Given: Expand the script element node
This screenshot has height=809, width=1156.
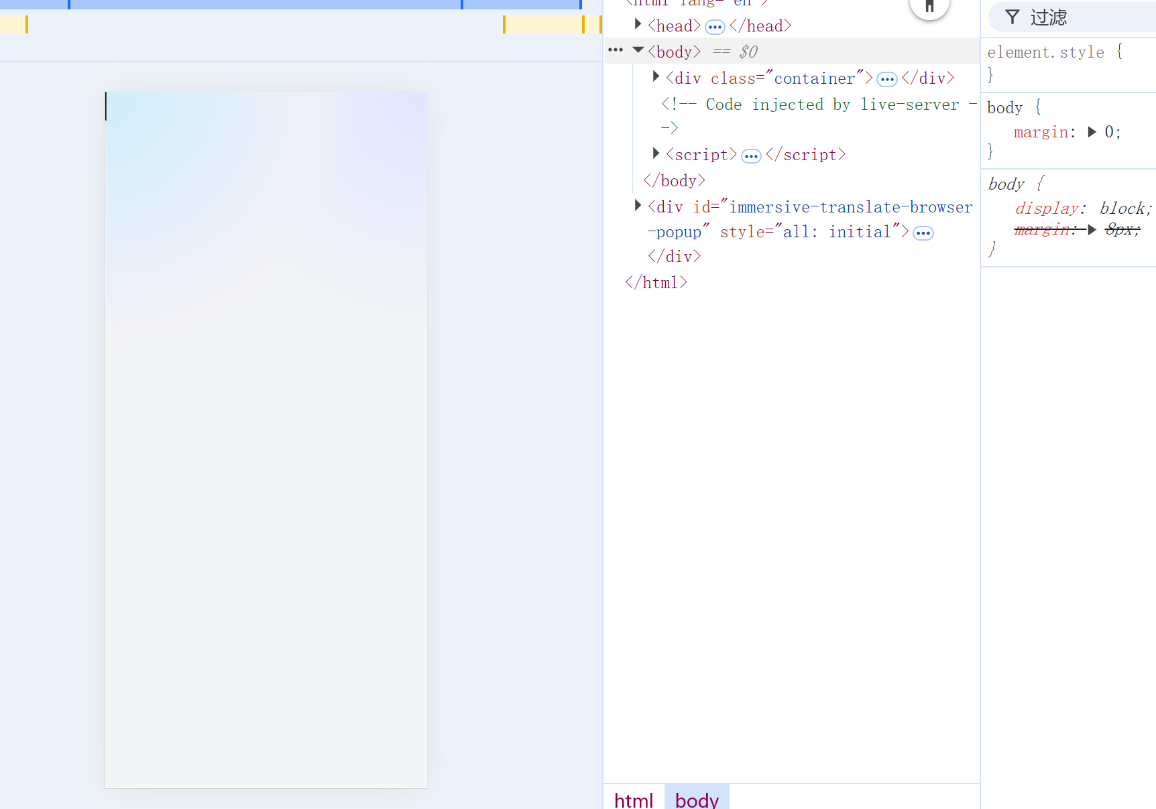Looking at the screenshot, I should tap(656, 153).
